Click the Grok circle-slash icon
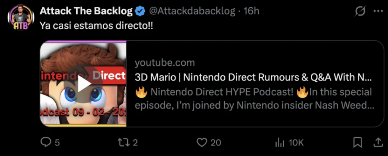The height and width of the screenshot is (156, 388). tap(360, 12)
